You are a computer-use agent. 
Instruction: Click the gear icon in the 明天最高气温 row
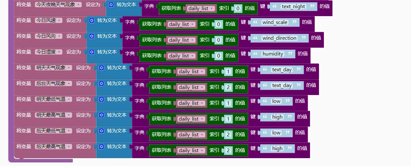tap(101, 115)
